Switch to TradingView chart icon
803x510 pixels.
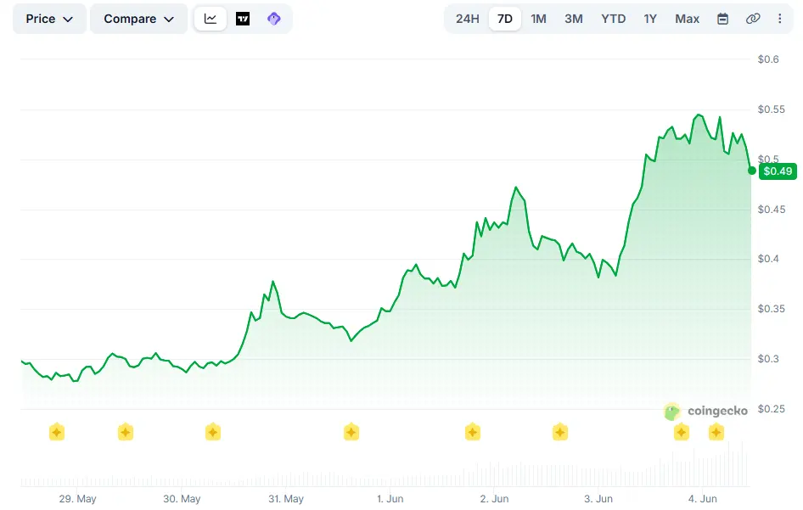click(x=243, y=19)
